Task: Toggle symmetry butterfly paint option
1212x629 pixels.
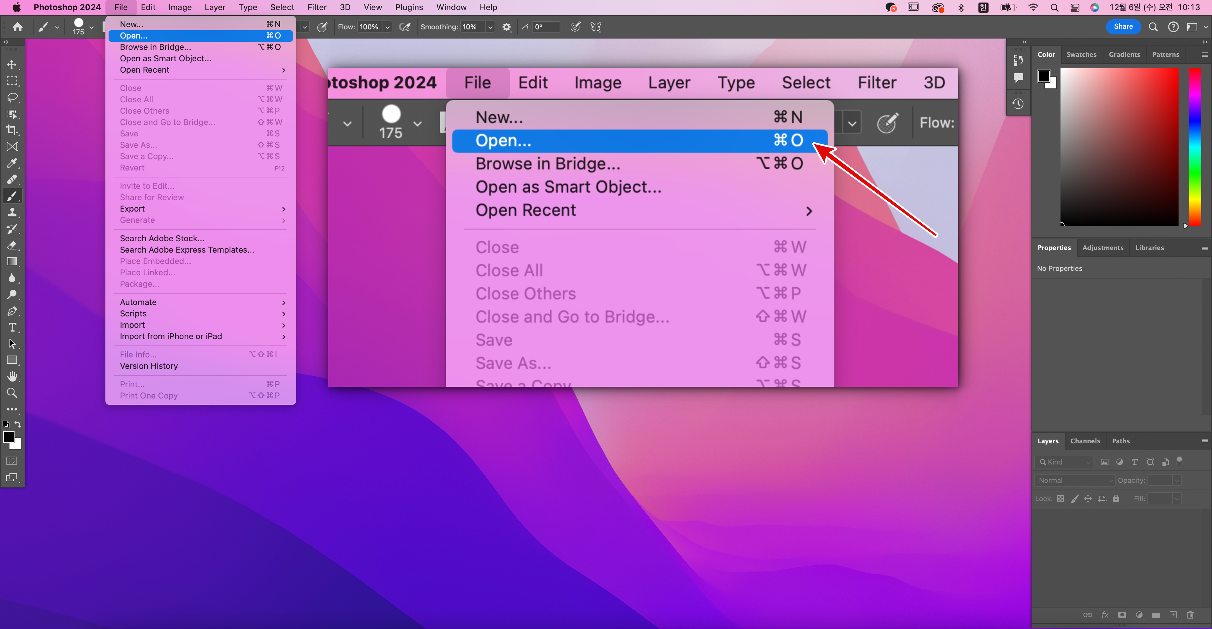Action: point(596,27)
